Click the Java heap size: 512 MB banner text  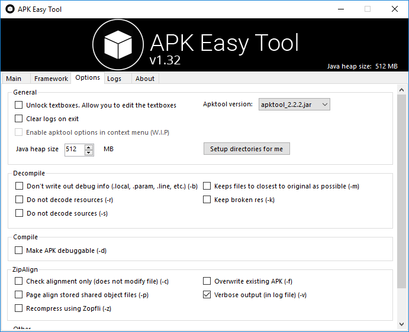pyautogui.click(x=362, y=66)
